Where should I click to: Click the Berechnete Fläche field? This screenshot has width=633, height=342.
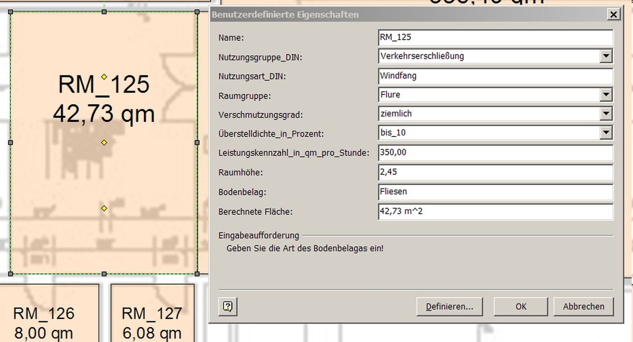(495, 212)
